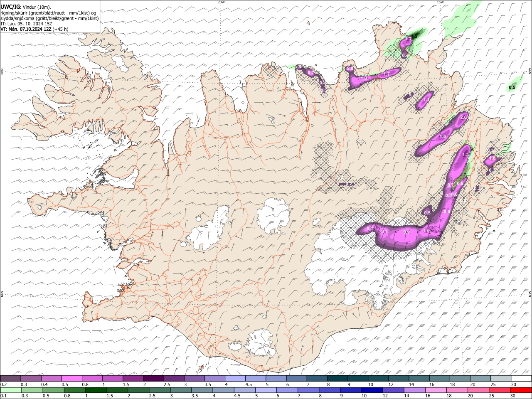Click the 0.5 label on the green offshore patch
This screenshot has width=532, height=399.
[x=512, y=87]
